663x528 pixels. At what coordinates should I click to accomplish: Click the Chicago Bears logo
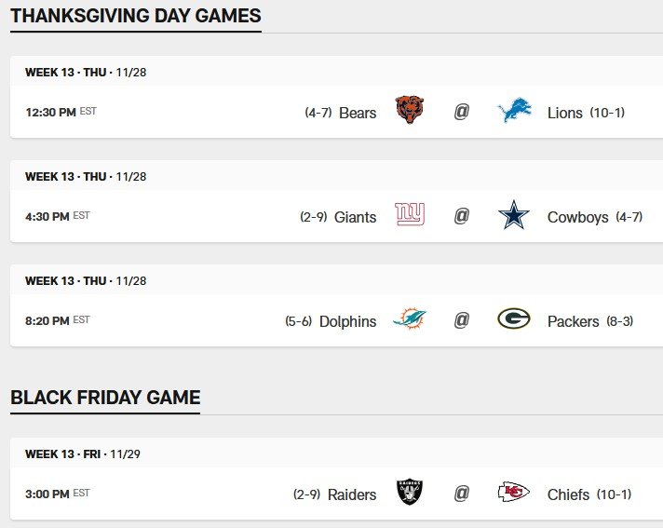click(410, 111)
